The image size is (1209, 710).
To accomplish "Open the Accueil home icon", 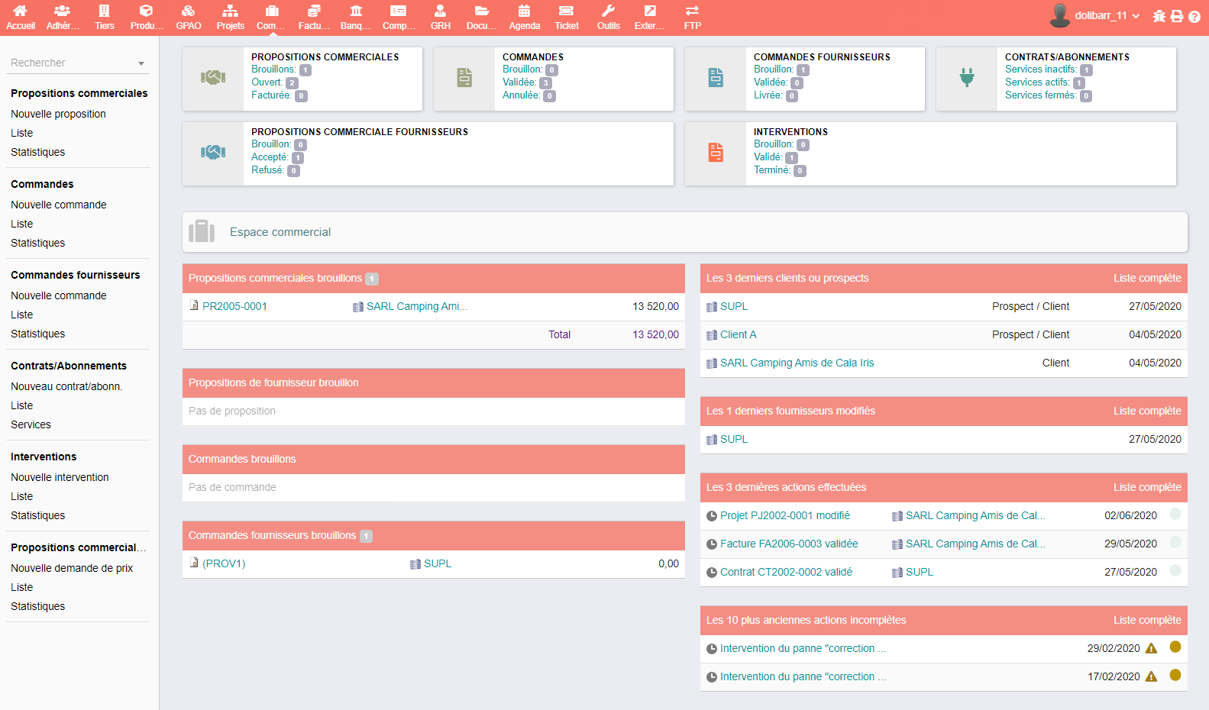I will click(21, 11).
